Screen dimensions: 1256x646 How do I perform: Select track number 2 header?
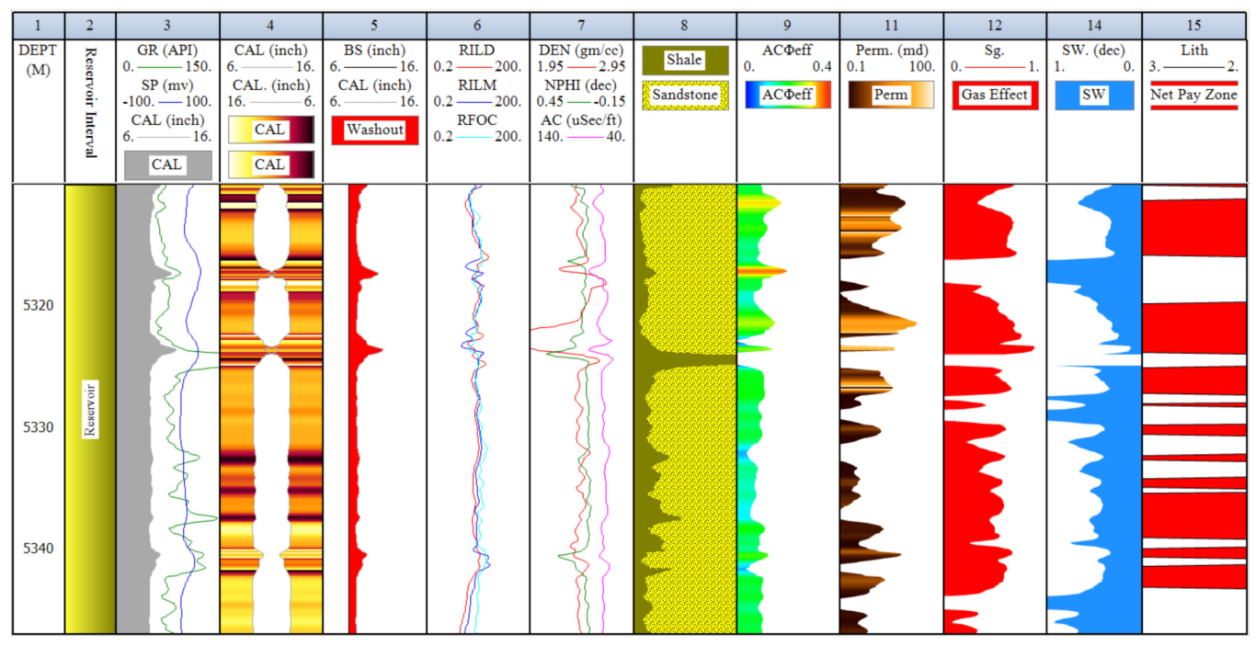pos(90,25)
